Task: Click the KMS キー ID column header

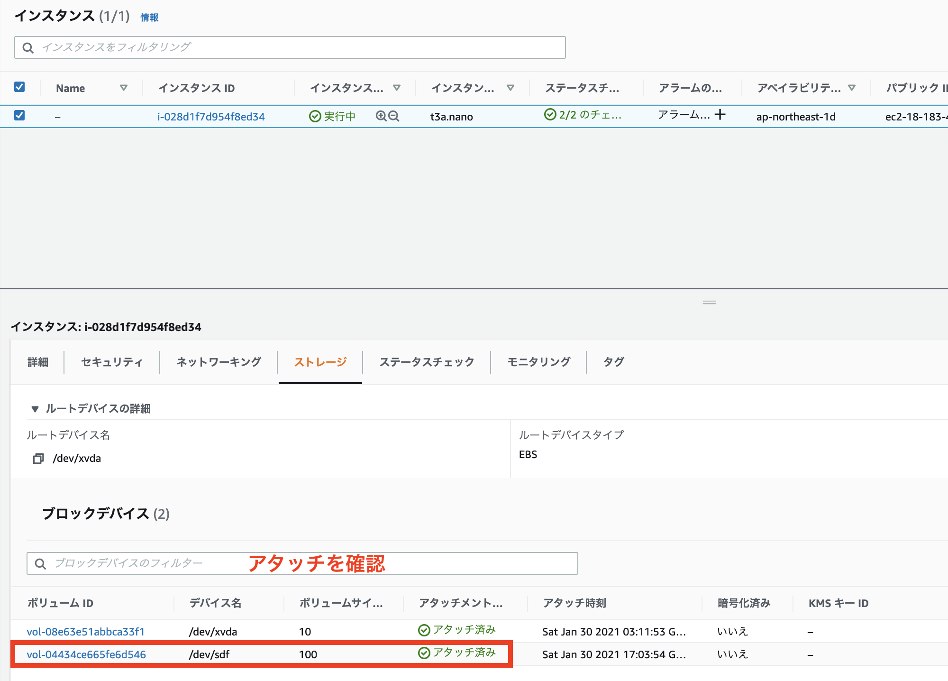Action: [839, 603]
